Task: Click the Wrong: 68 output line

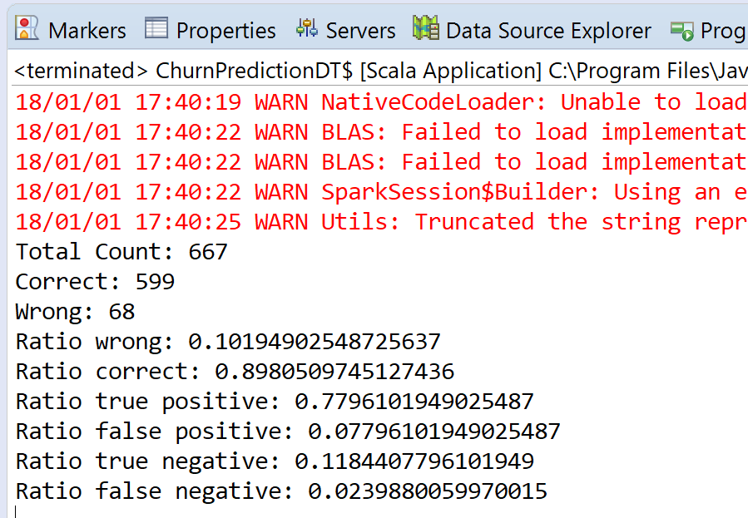Action: tap(75, 312)
